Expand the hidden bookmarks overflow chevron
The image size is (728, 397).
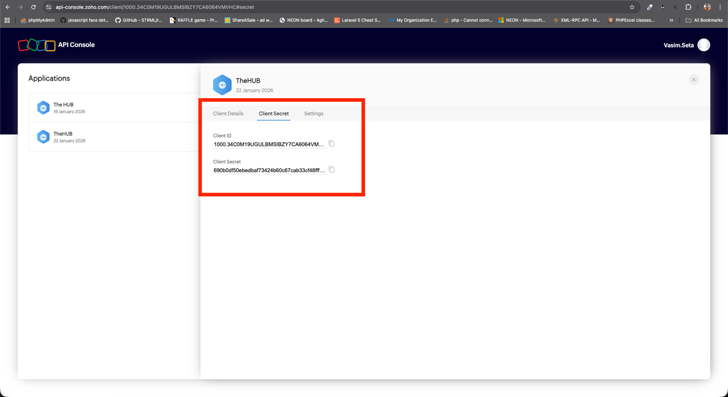(x=671, y=21)
